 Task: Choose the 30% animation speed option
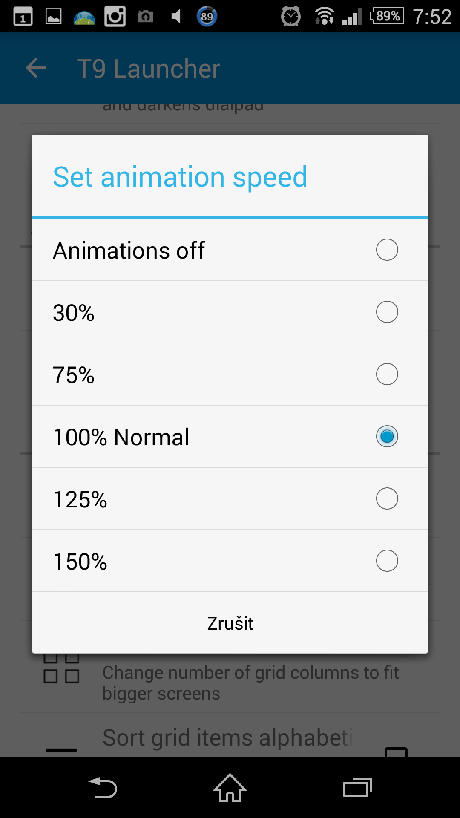tap(387, 312)
